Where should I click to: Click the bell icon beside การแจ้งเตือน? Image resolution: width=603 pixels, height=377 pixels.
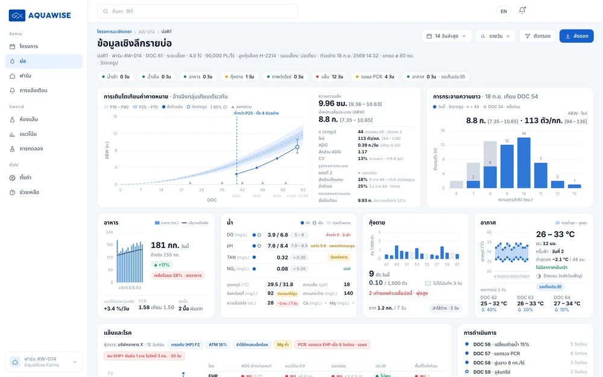(12, 91)
